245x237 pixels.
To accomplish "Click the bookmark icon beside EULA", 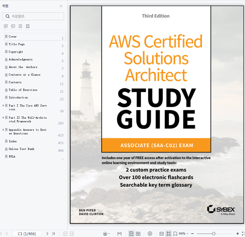I will (x=6, y=156).
